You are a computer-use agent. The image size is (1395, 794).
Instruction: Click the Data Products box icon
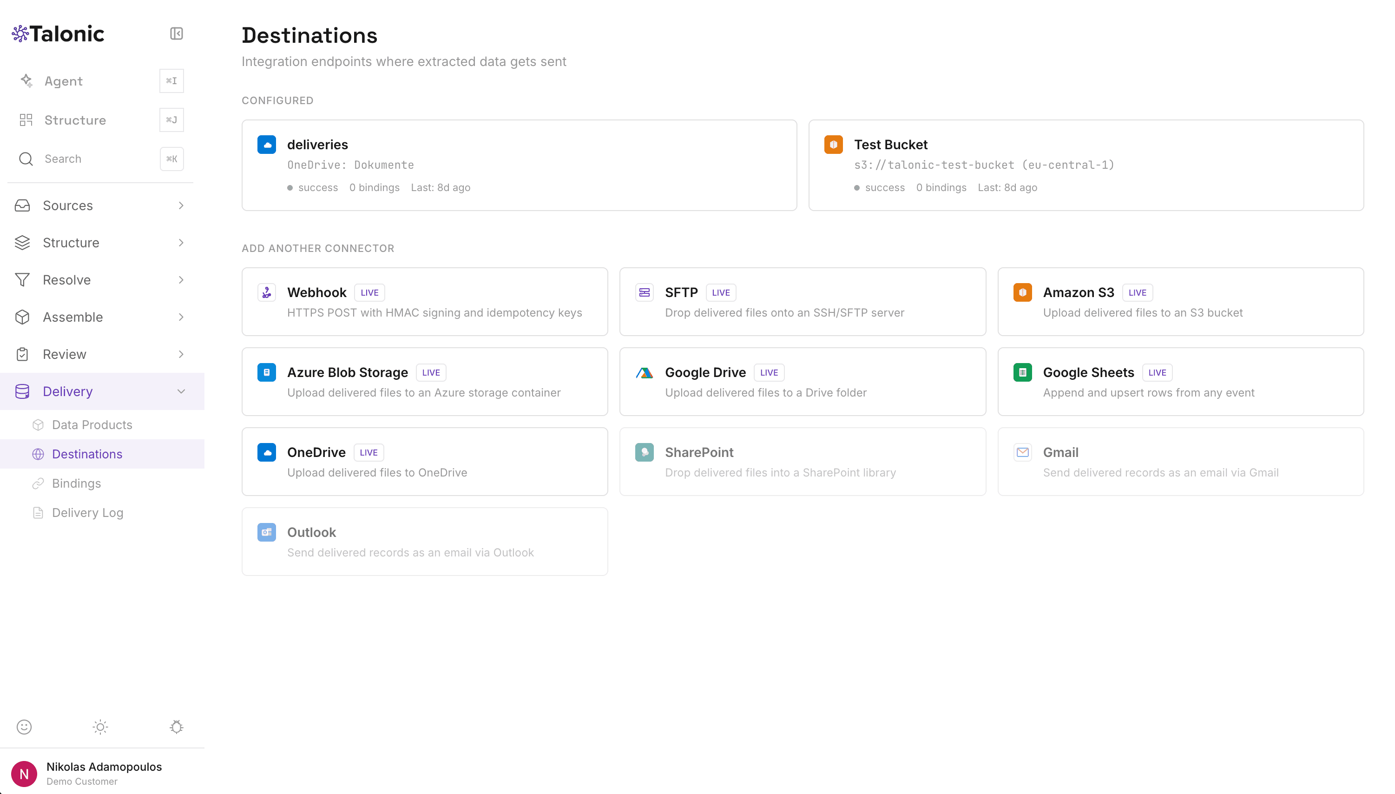[x=38, y=425]
